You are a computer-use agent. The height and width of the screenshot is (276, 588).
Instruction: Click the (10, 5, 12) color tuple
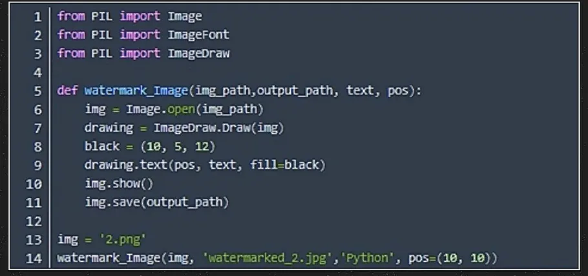(178, 147)
